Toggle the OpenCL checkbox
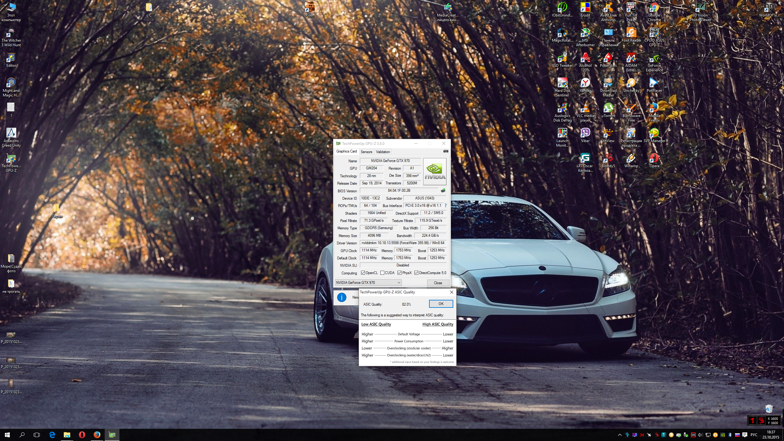 [x=363, y=273]
